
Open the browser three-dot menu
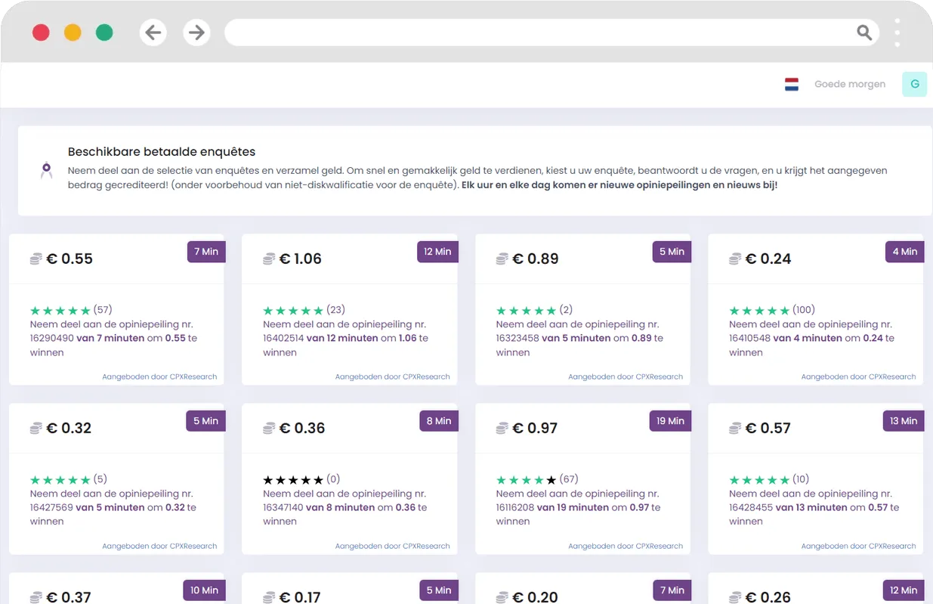897,33
